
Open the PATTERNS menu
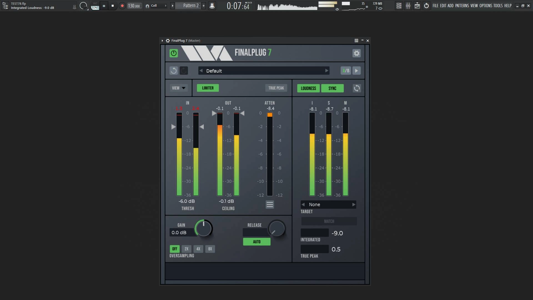click(462, 6)
